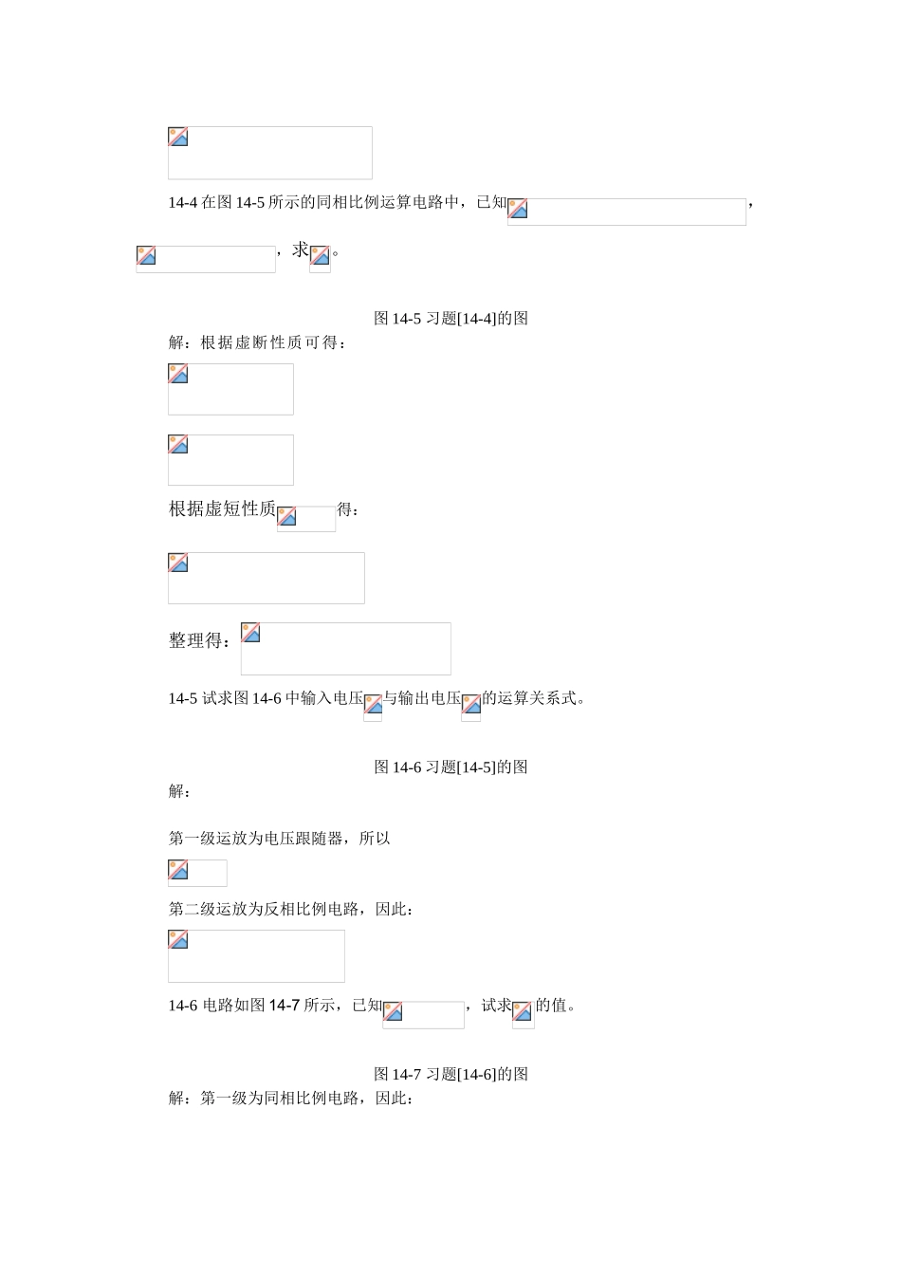Click the line '第一级运放为电压跟随器，所以'

[x=280, y=839]
